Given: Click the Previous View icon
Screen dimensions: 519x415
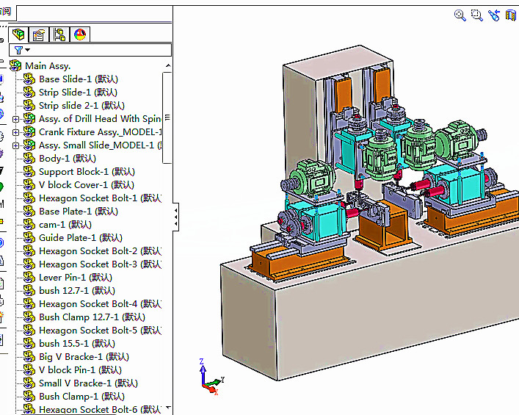Looking at the screenshot, I should pyautogui.click(x=494, y=15).
